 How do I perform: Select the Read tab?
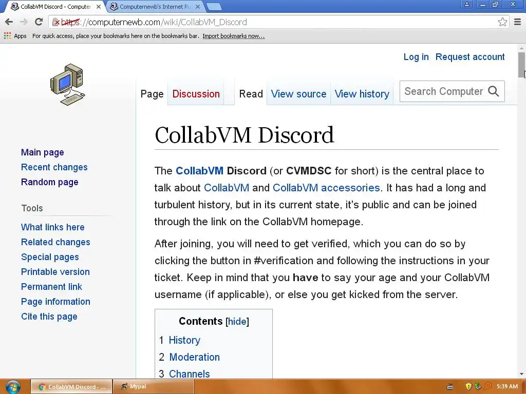click(251, 94)
